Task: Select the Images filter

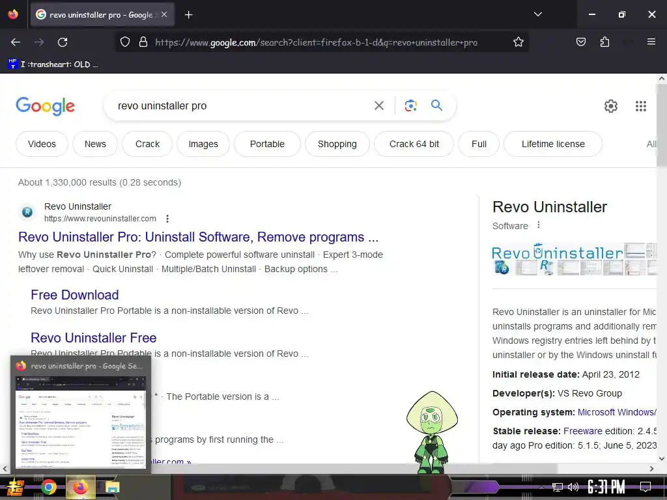Action: (x=203, y=144)
